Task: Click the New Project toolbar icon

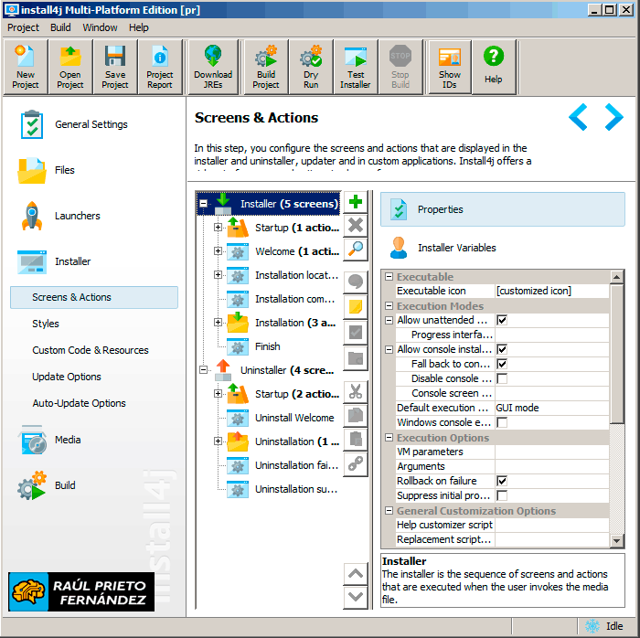Action: pos(26,66)
